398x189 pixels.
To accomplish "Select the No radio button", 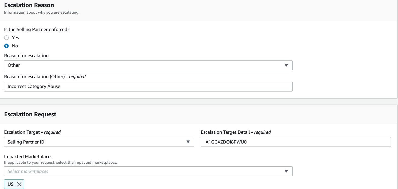I will click(x=7, y=46).
